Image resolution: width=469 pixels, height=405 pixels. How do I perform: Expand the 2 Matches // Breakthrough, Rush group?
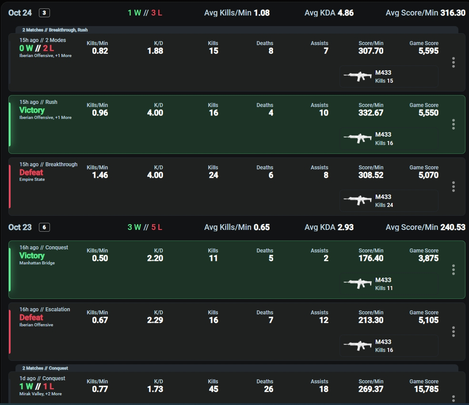[x=237, y=30]
